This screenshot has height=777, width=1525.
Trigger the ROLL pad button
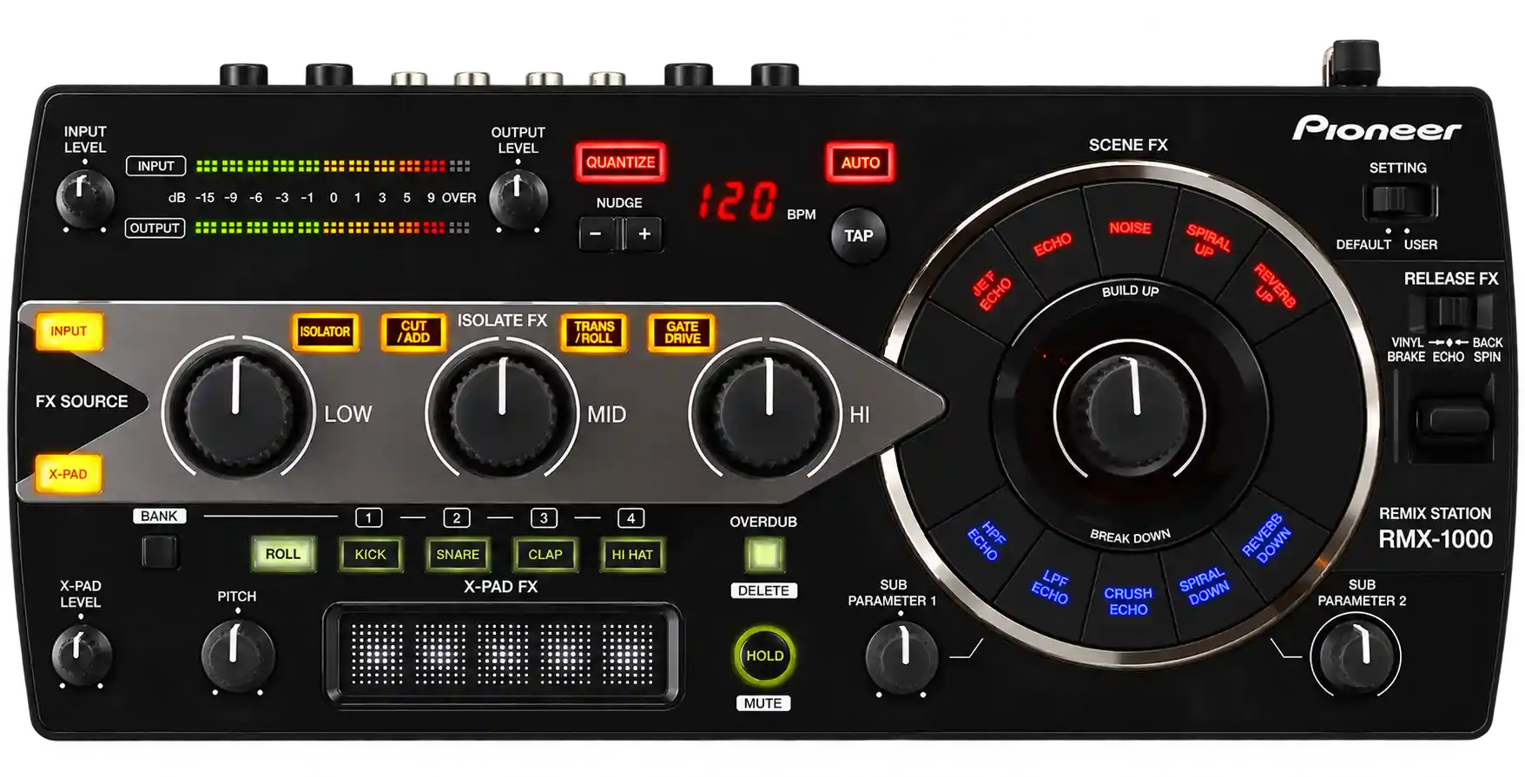[x=282, y=554]
